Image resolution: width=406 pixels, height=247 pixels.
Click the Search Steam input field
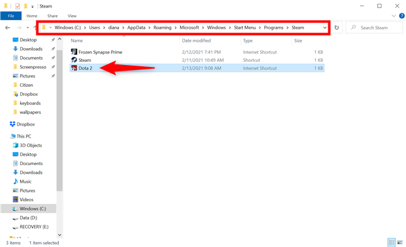pos(374,28)
